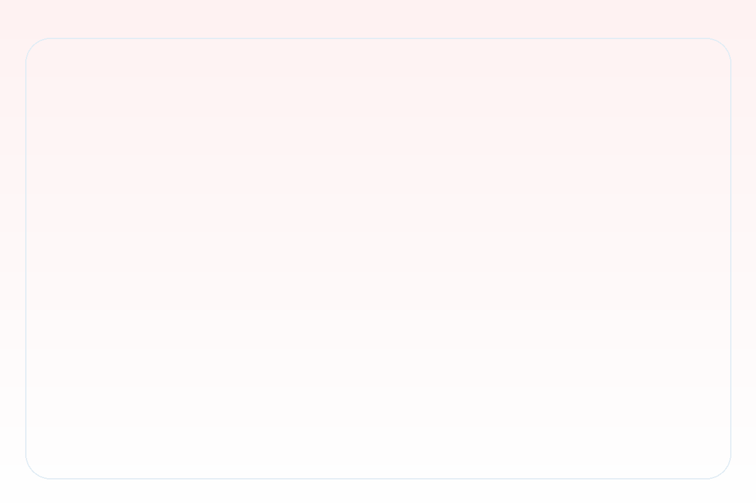Viewport: 756px width, 504px height.
Task: Click inside the empty rounded card panel
Action: point(378,258)
